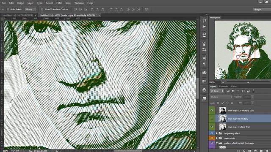The image size is (271, 152).
Task: Open the Paragraph panel icon
Action: pyautogui.click(x=204, y=64)
